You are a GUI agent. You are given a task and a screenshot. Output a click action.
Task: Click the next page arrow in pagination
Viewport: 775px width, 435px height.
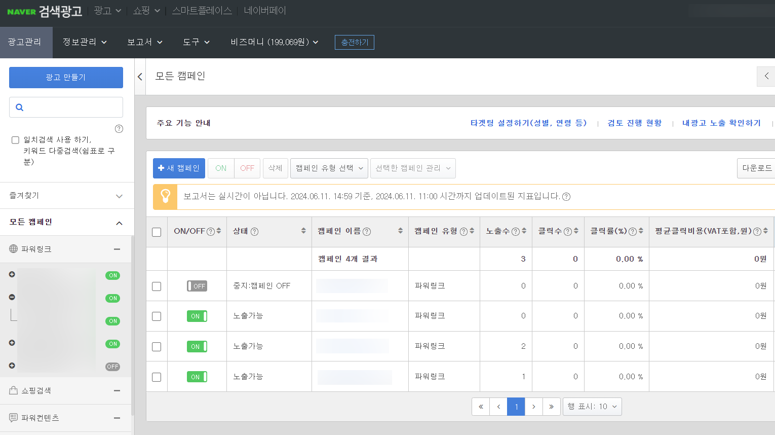pos(533,406)
